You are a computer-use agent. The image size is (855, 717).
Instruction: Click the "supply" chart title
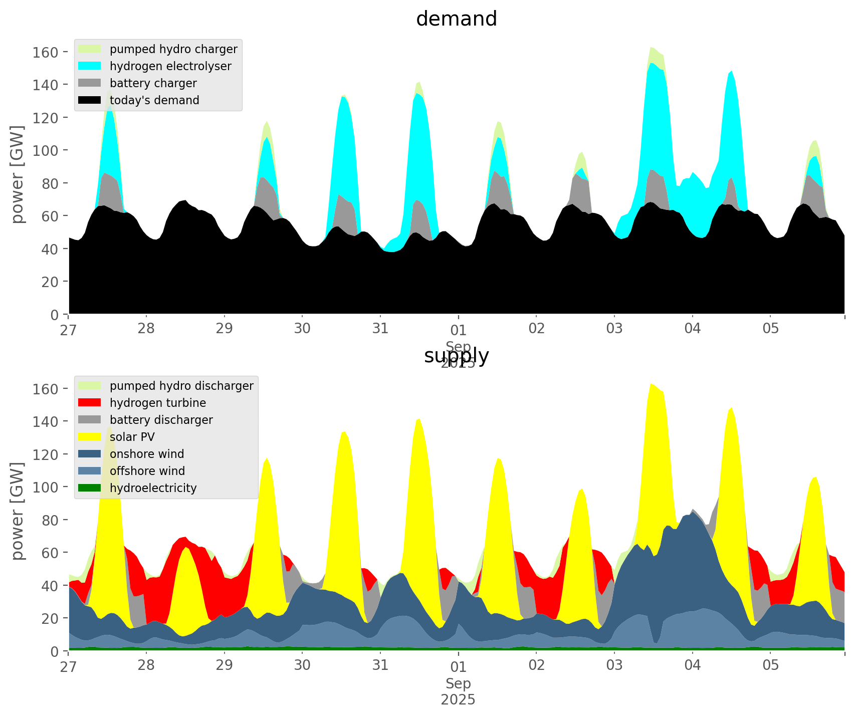[457, 356]
